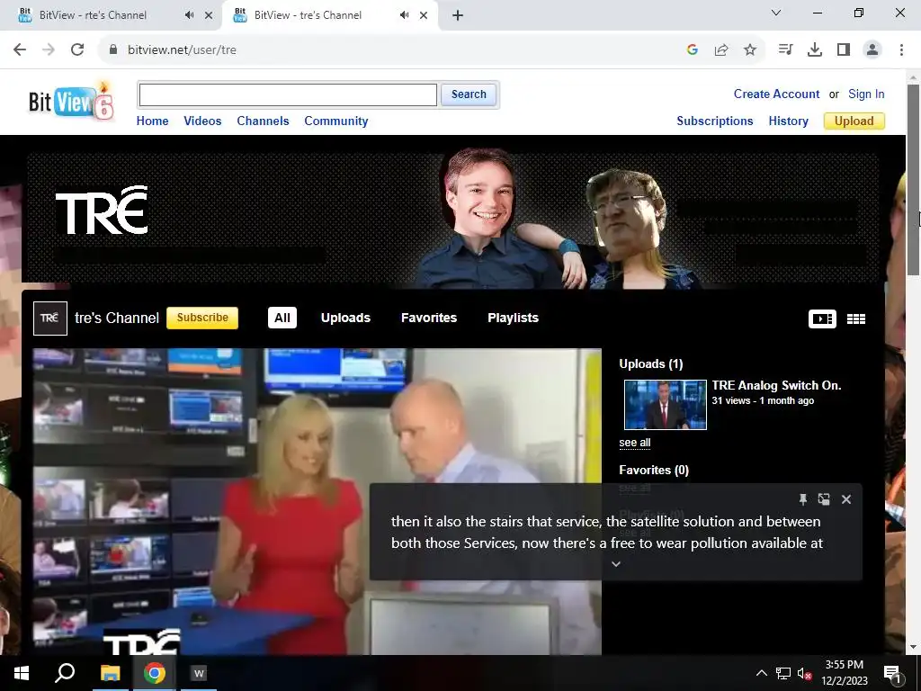Switch to the rte's Channel browser tab
The width and height of the screenshot is (921, 691).
coord(93,15)
